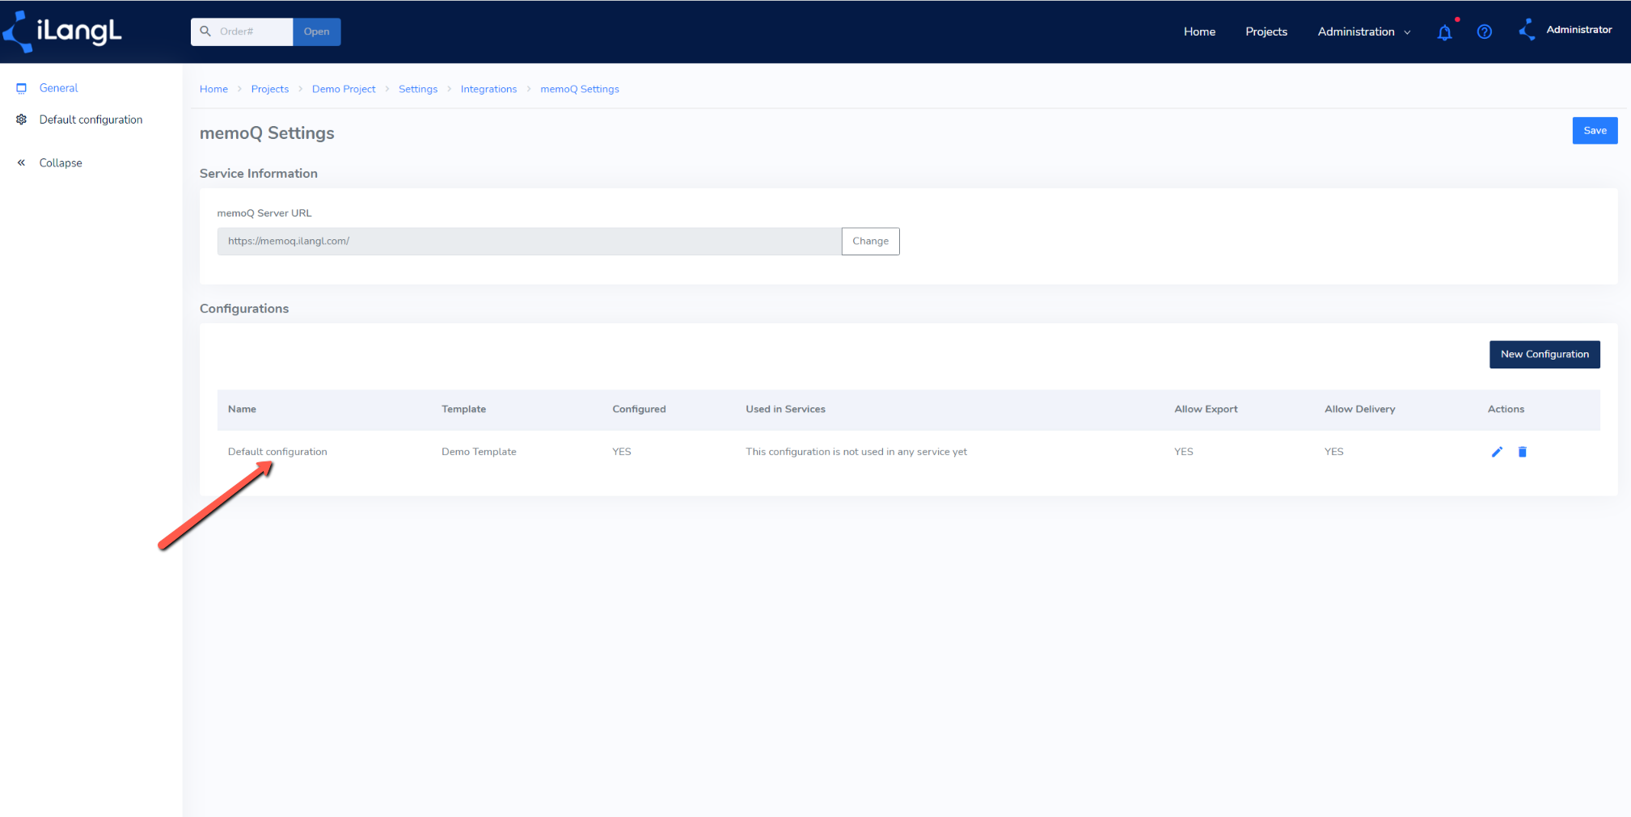Follow the Integrations breadcrumb link
This screenshot has height=817, width=1631.
[488, 89]
